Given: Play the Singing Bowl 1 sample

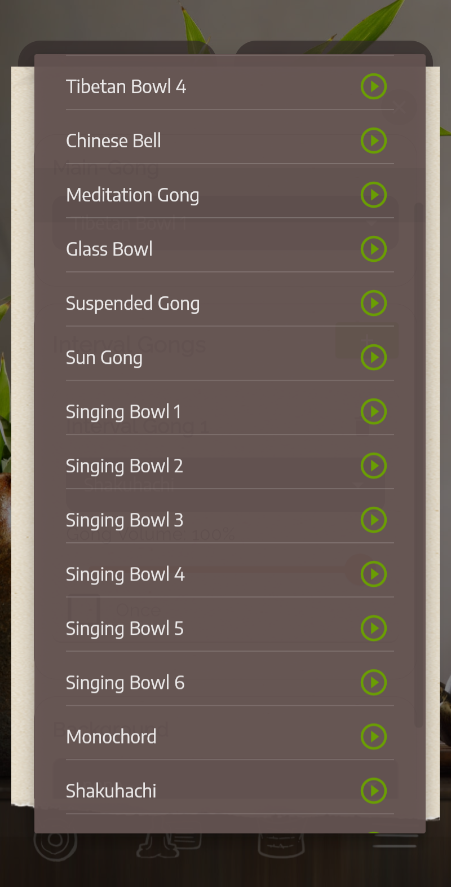Looking at the screenshot, I should point(374,411).
